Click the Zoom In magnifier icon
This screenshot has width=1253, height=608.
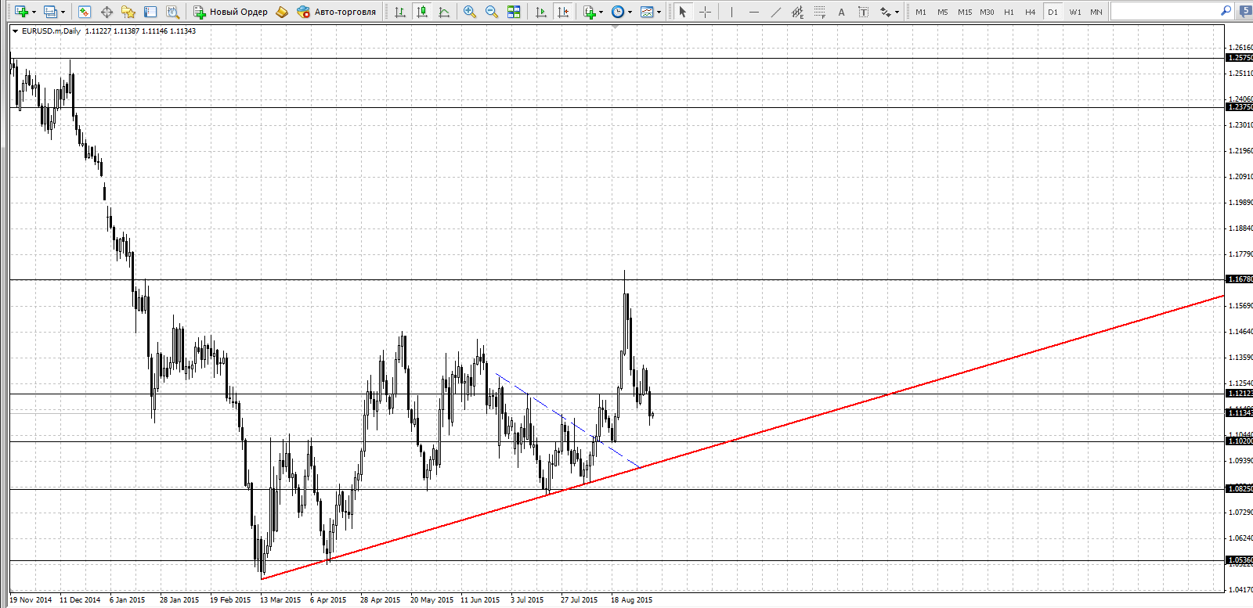tap(470, 12)
